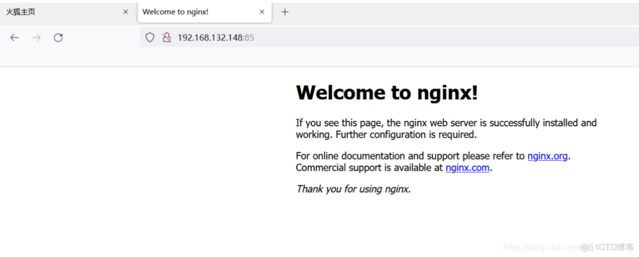Focus the address bar showing 192.168.132.148:85

click(390, 38)
